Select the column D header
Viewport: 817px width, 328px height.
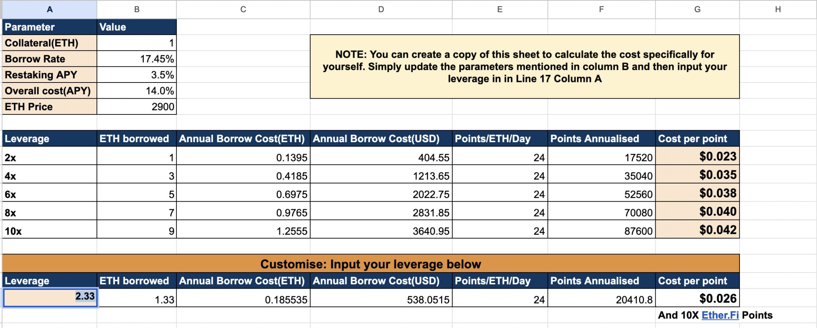(x=381, y=9)
